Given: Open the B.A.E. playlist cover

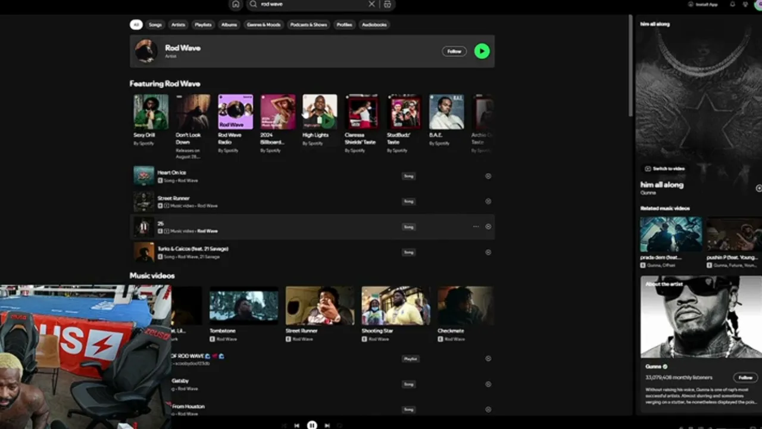Looking at the screenshot, I should coord(447,111).
